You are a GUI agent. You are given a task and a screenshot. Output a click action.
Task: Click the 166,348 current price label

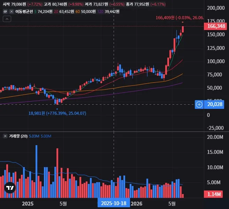click(216, 26)
